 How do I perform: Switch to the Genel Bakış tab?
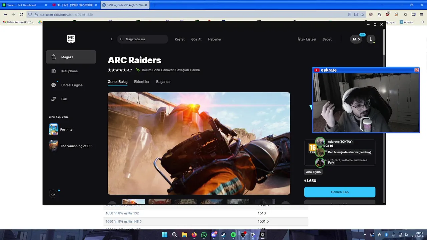point(117,82)
